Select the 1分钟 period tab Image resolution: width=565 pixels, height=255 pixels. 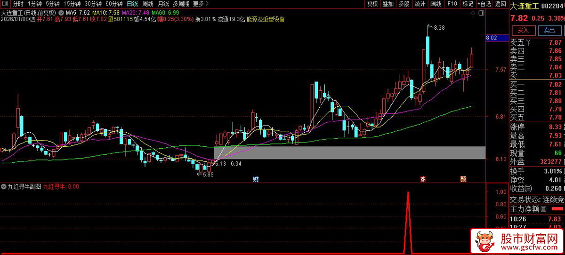tap(35, 4)
